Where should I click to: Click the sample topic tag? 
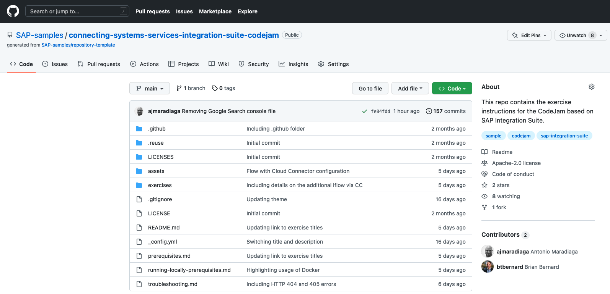tap(493, 136)
